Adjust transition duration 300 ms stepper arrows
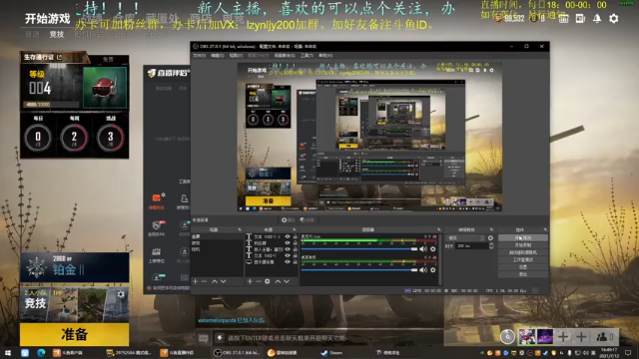Viewport: 639px width, 359px height. pyautogui.click(x=491, y=246)
